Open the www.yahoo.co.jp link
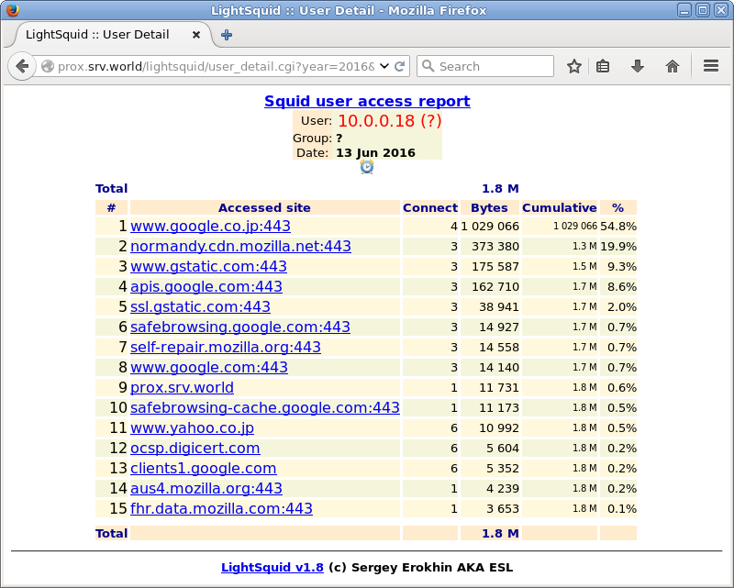The image size is (734, 588). click(x=192, y=427)
